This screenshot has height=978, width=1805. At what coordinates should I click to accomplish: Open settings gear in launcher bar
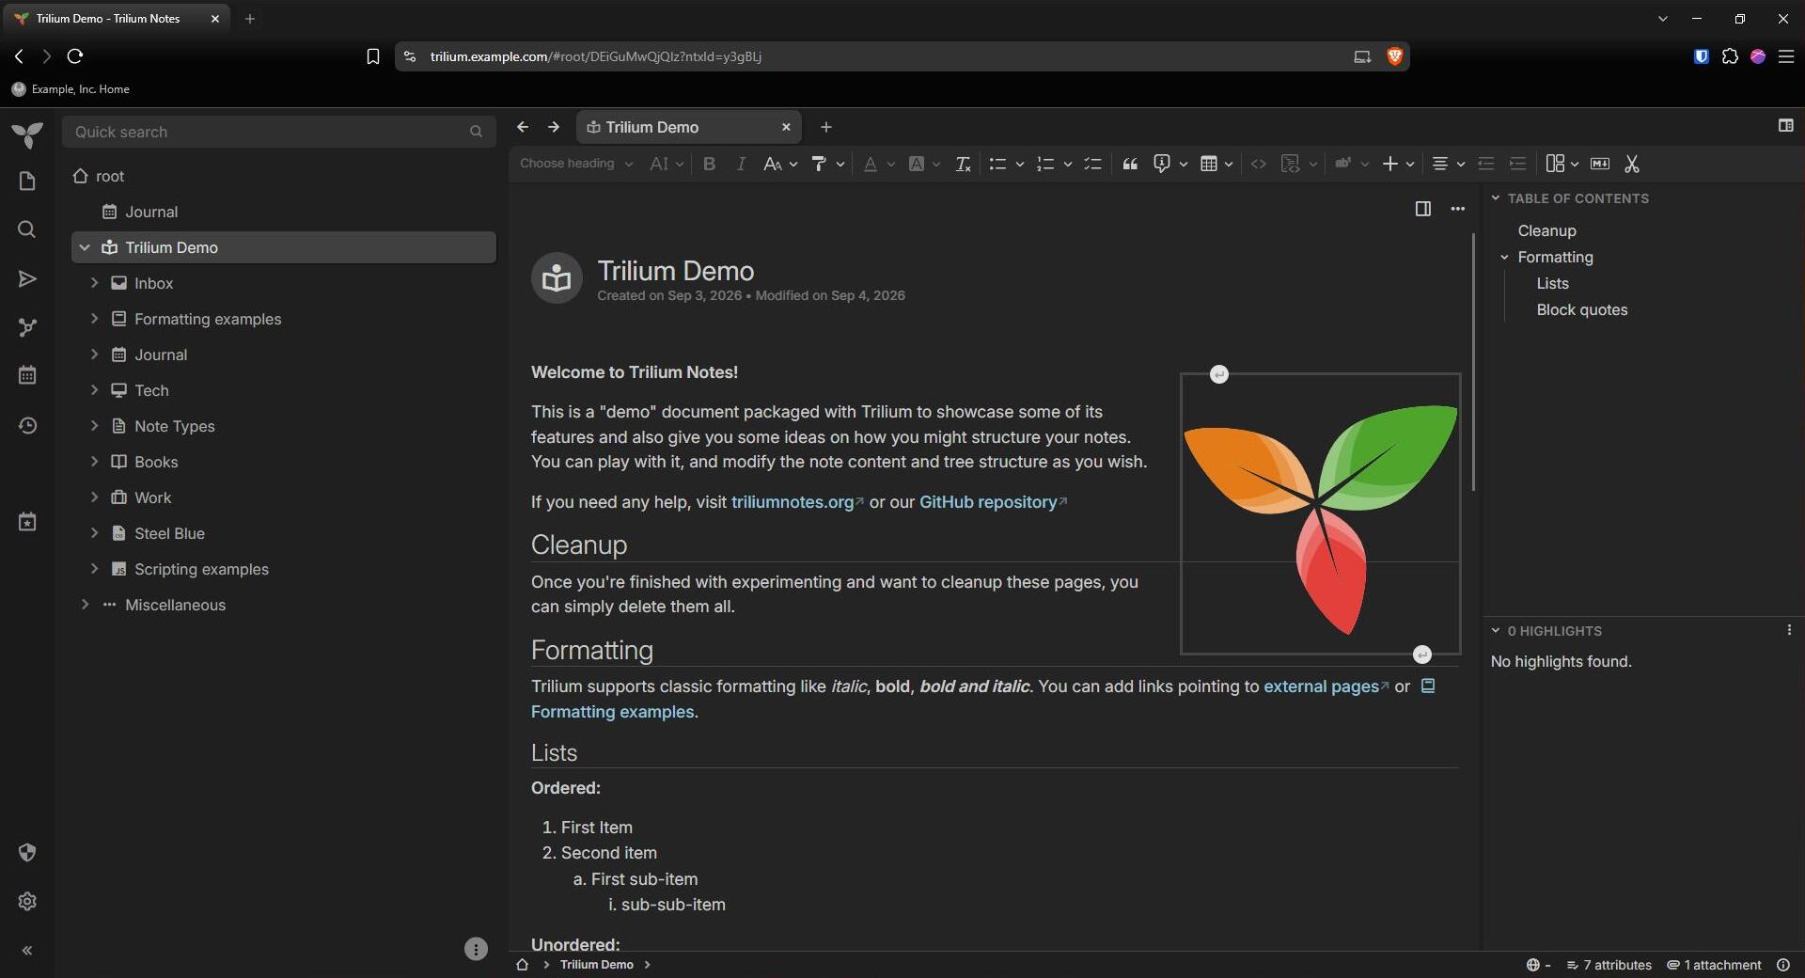[x=27, y=902]
